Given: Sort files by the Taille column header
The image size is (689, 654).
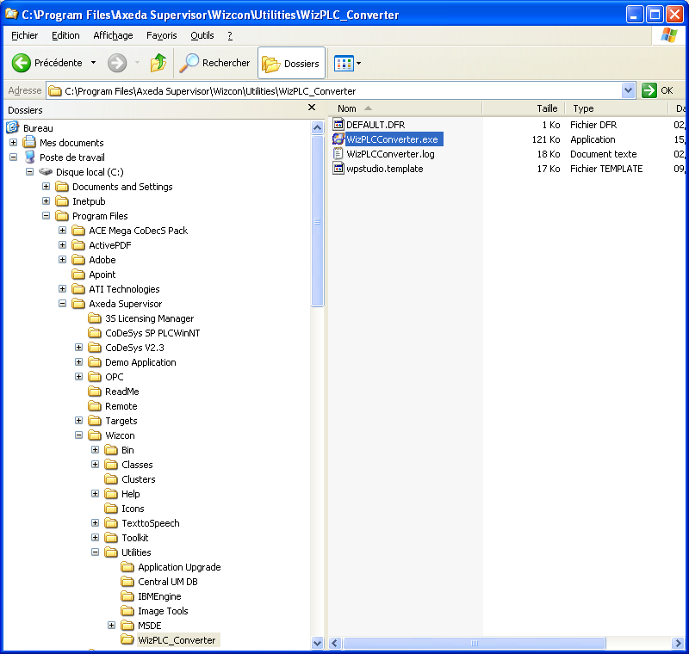Looking at the screenshot, I should 524,108.
